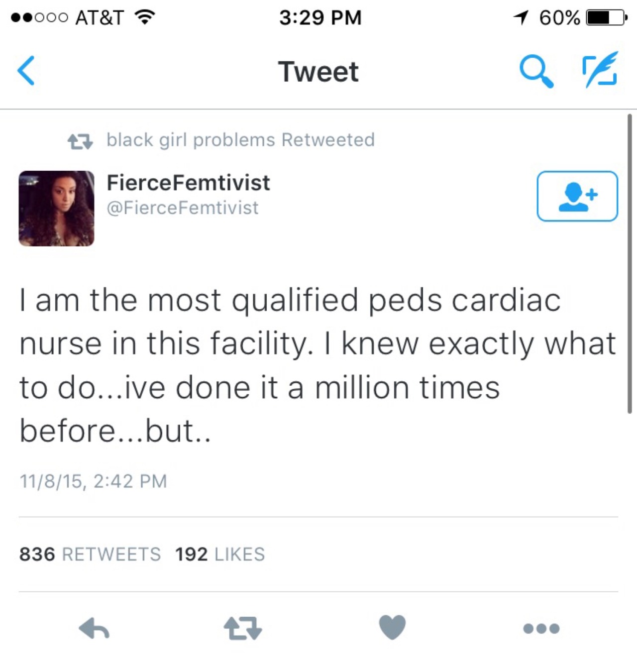Open the @FierceFemtivist handle
The image size is (637, 666).
pos(183,208)
